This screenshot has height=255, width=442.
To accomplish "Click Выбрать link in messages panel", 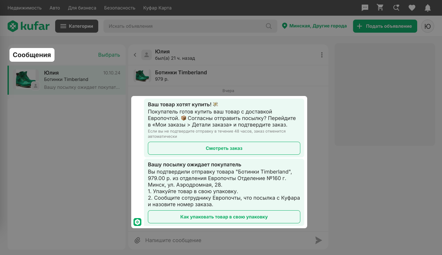I will pyautogui.click(x=109, y=55).
